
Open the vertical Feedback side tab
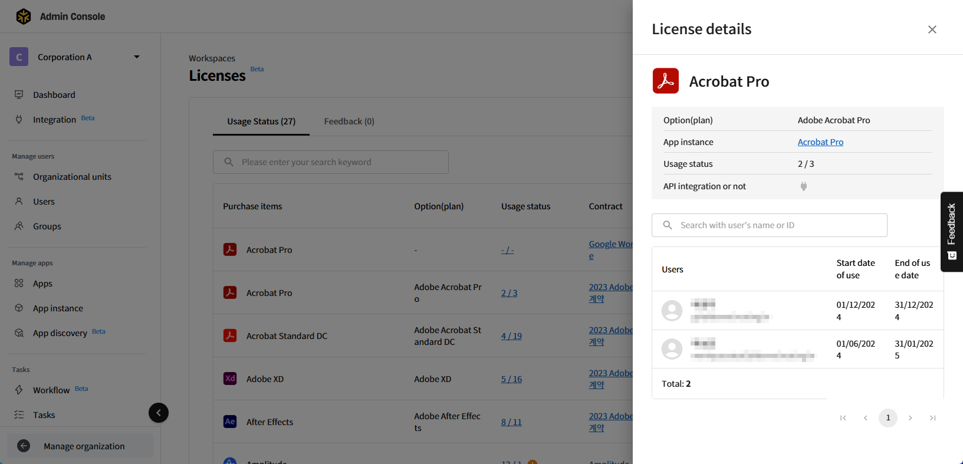pos(952,232)
